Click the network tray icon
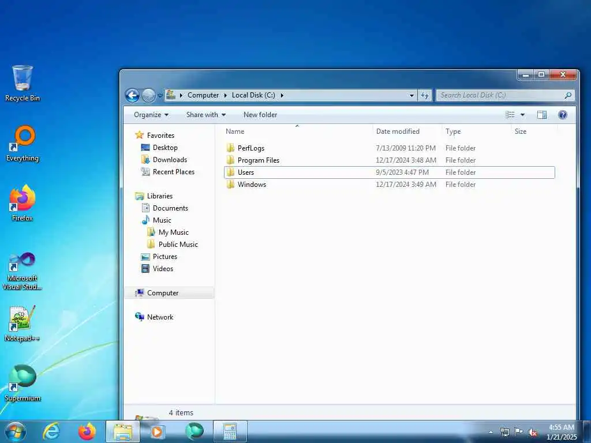This screenshot has width=591, height=443. [504, 432]
